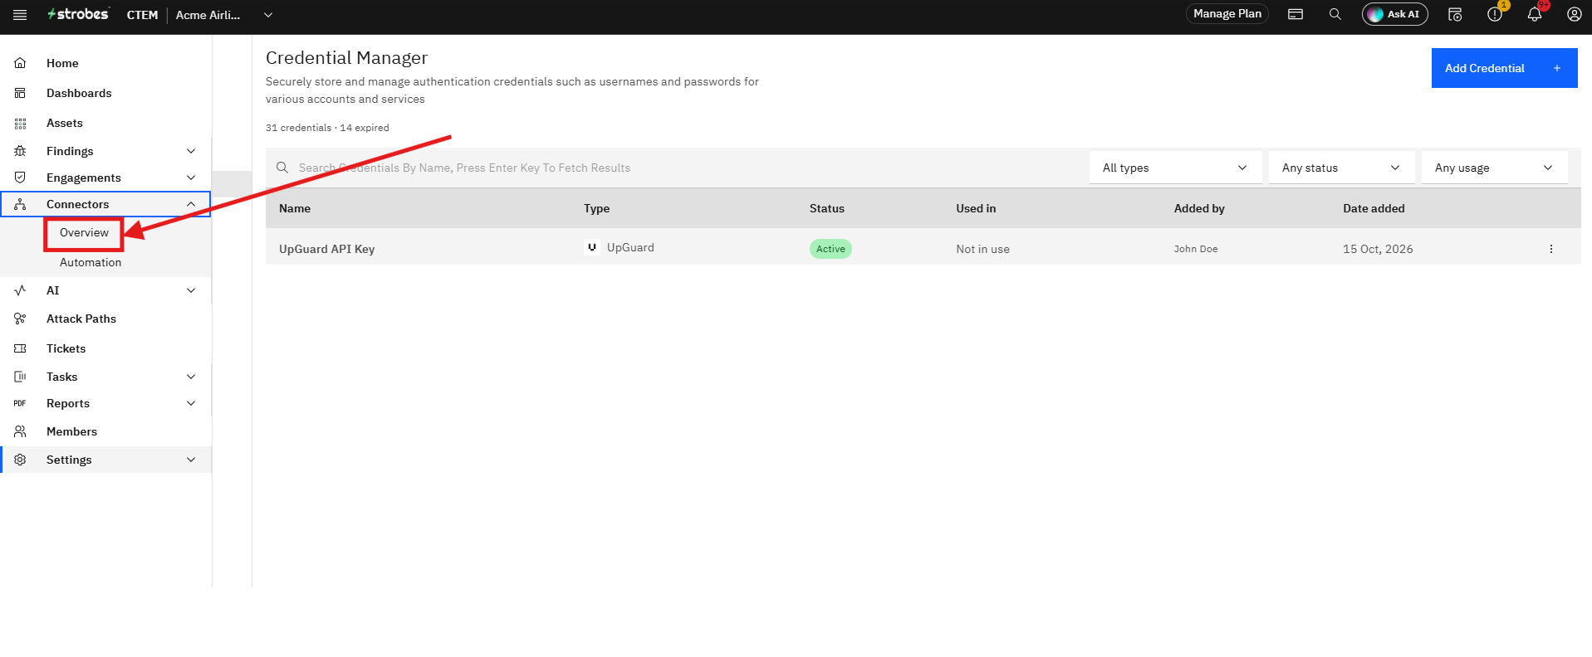Click the Connectors icon in sidebar
1592x657 pixels.
tap(20, 204)
